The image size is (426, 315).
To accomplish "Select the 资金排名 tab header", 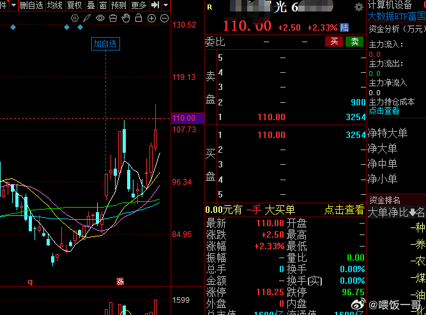I will [x=384, y=200].
